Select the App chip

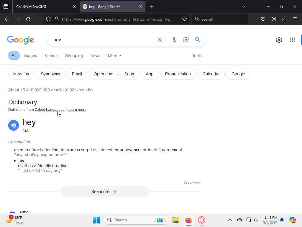[x=150, y=74]
